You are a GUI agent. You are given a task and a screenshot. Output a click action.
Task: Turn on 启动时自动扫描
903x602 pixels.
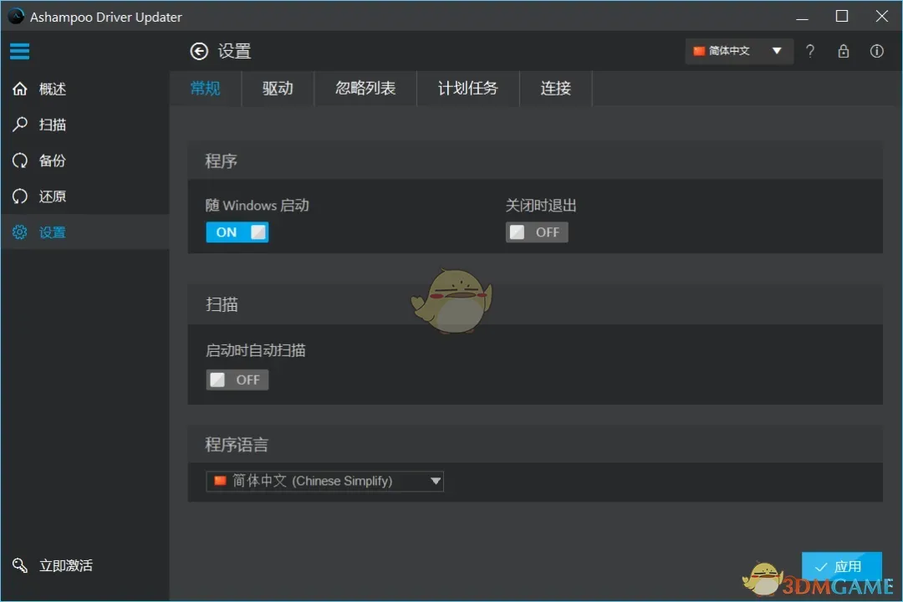click(x=237, y=380)
